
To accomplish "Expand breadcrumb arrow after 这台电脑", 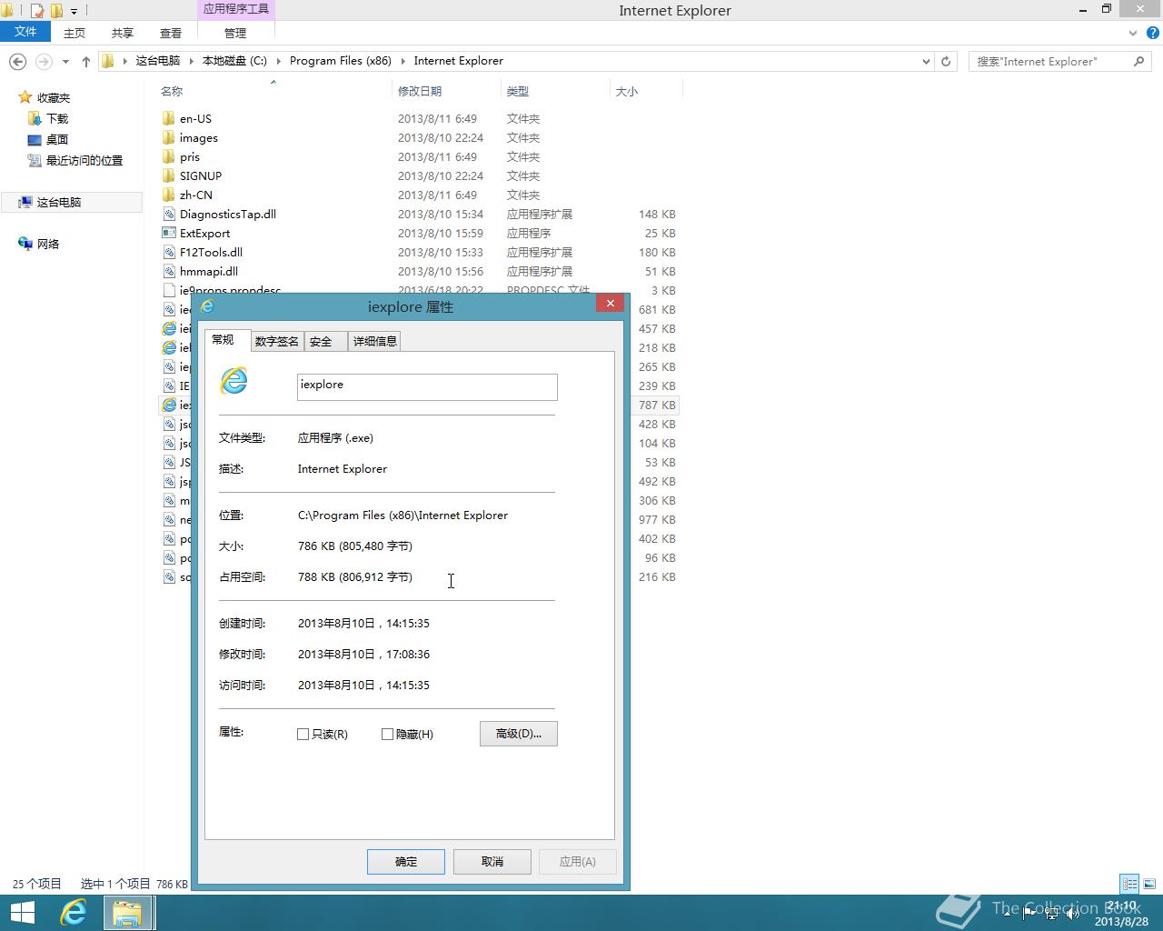I will [x=191, y=61].
